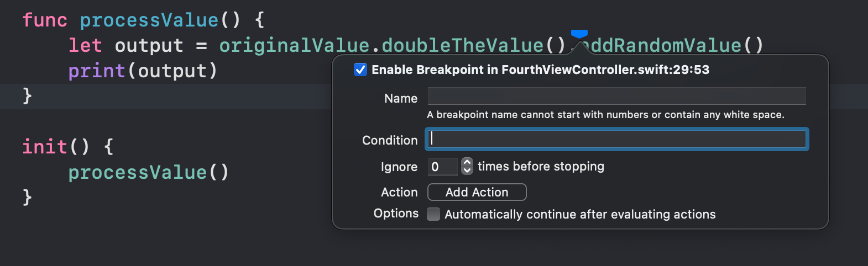Click the init keyword
This screenshot has width=868, height=266.
[x=45, y=147]
